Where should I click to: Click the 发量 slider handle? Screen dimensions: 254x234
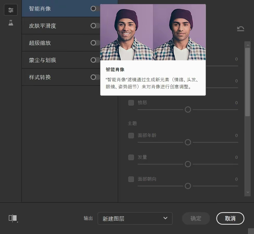point(188,164)
